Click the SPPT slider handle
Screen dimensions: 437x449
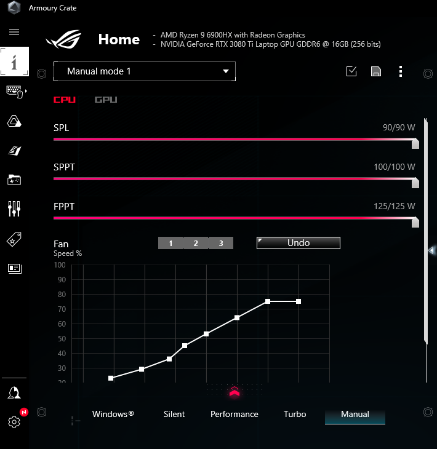point(415,183)
